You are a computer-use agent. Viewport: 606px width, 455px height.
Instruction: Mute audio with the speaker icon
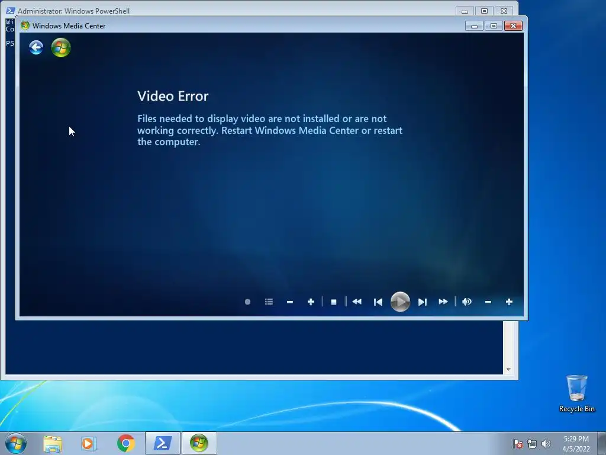click(467, 302)
